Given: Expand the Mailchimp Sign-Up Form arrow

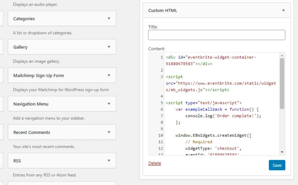Looking at the screenshot, I should pyautogui.click(x=109, y=75).
